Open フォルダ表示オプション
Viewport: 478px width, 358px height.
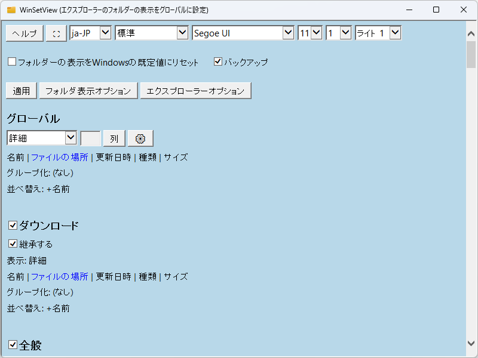tap(88, 90)
